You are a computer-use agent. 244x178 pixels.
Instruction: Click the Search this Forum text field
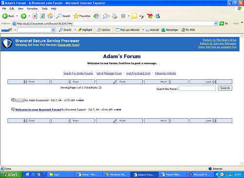point(197,89)
